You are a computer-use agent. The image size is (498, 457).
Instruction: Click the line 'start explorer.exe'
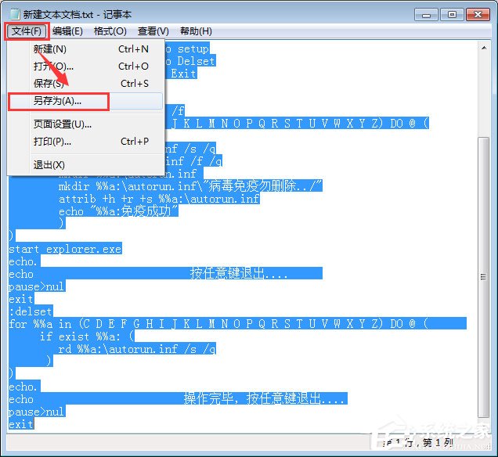[65, 249]
